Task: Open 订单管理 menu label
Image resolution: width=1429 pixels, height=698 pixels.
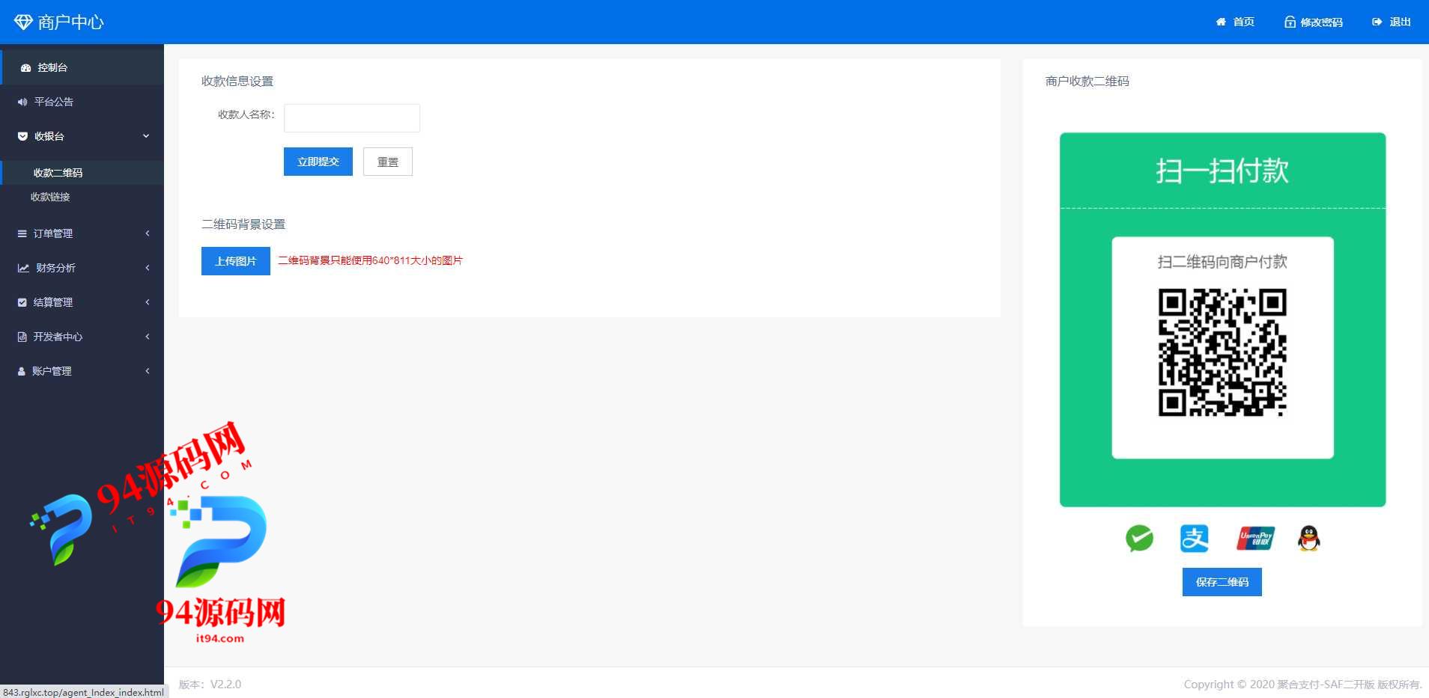Action: 53,233
